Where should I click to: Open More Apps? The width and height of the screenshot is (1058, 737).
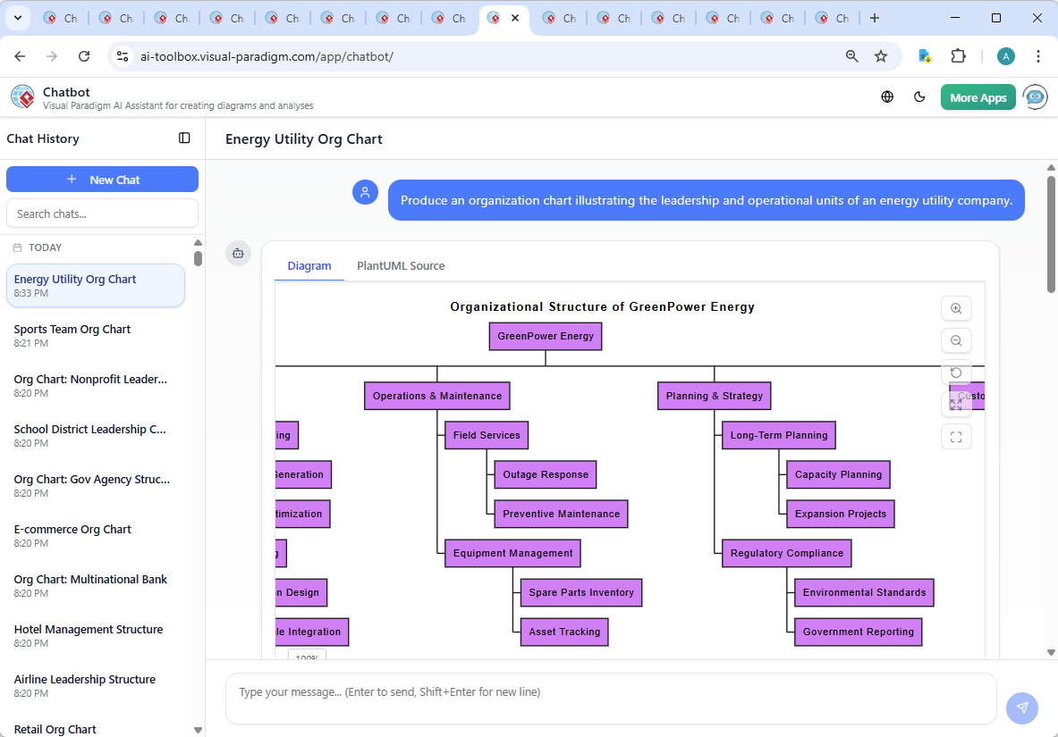click(978, 96)
